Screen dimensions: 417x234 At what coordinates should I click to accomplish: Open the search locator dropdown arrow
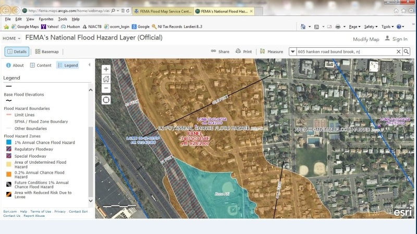pyautogui.click(x=292, y=51)
